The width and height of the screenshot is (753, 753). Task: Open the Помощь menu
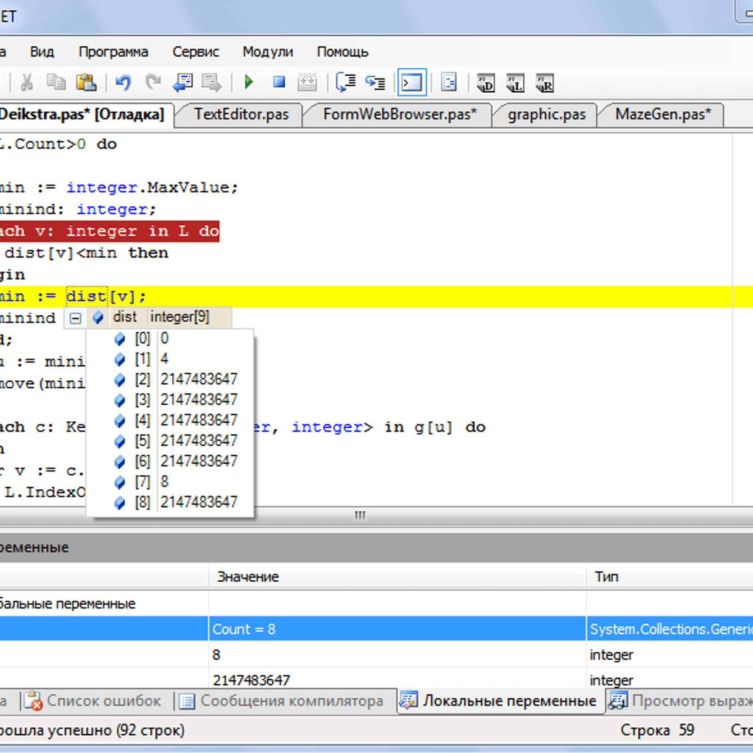click(343, 52)
